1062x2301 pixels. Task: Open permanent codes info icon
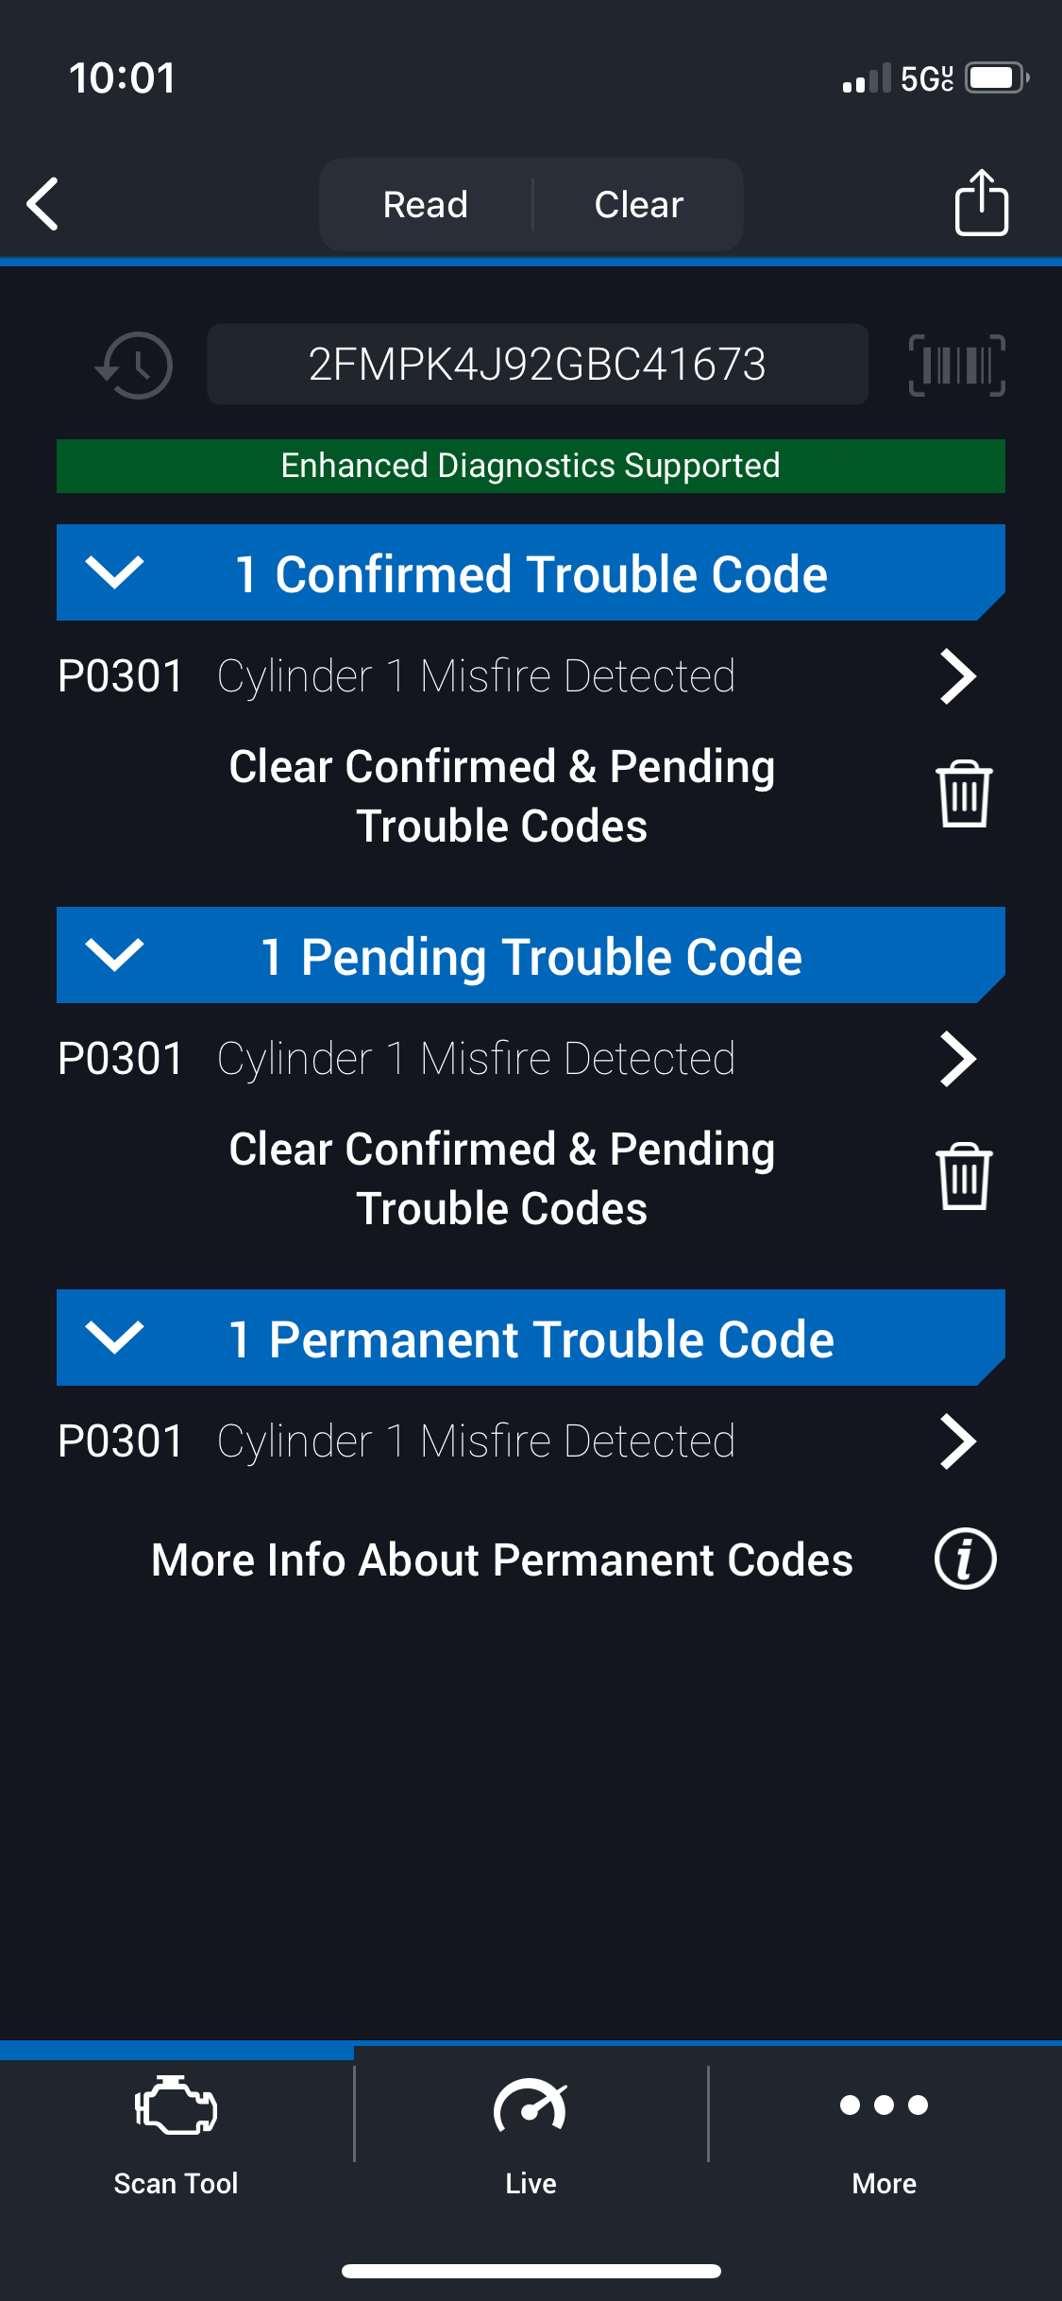[965, 1559]
